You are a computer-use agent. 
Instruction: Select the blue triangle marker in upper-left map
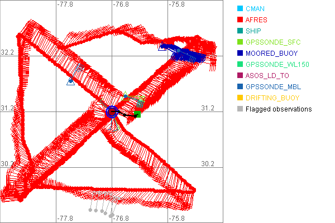[71, 81]
